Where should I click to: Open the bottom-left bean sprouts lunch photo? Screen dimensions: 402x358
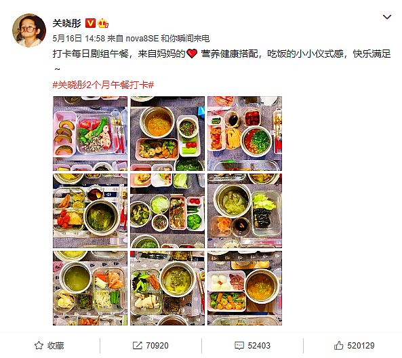90,288
